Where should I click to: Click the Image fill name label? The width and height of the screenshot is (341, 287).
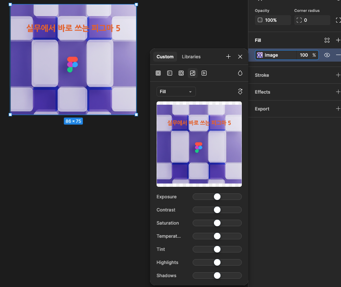point(271,55)
